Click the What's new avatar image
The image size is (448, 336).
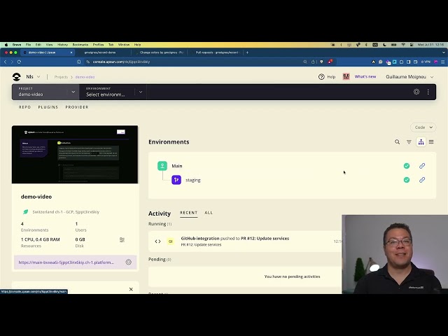[x=346, y=76]
